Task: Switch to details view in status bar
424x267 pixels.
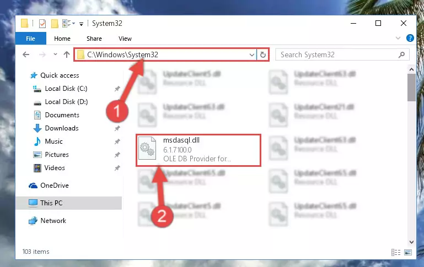Action: 396,253
